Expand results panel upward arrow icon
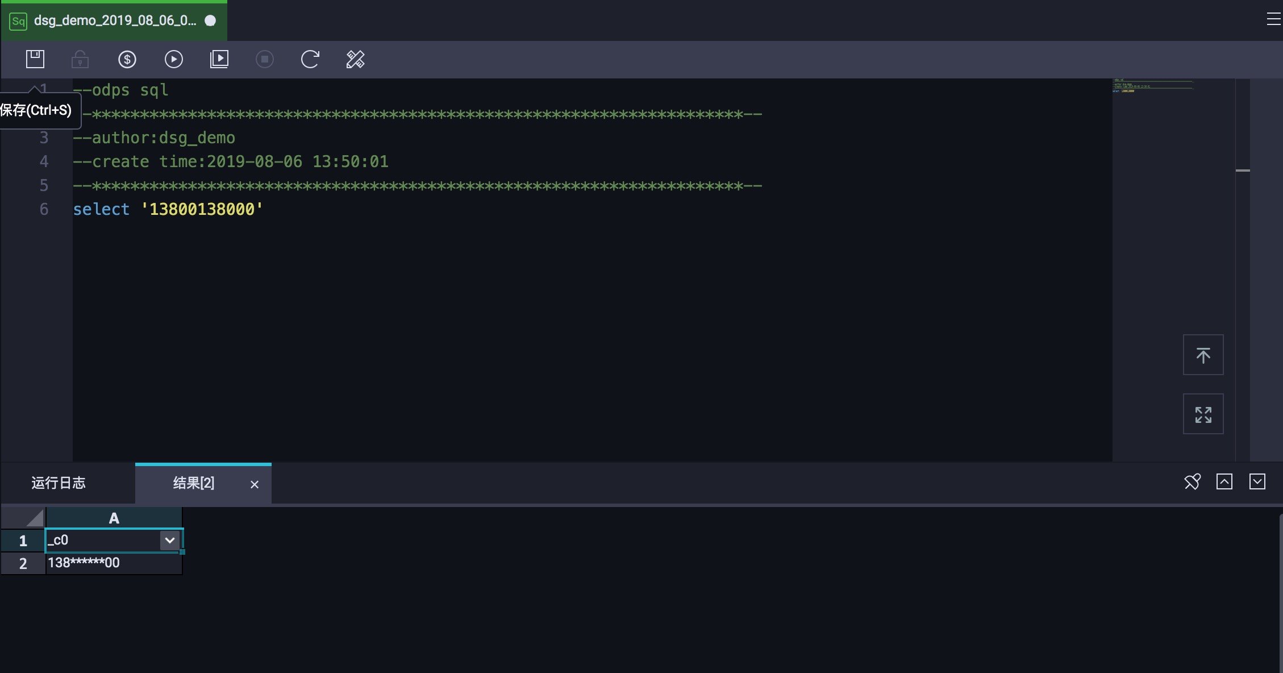Viewport: 1283px width, 673px height. [1224, 482]
